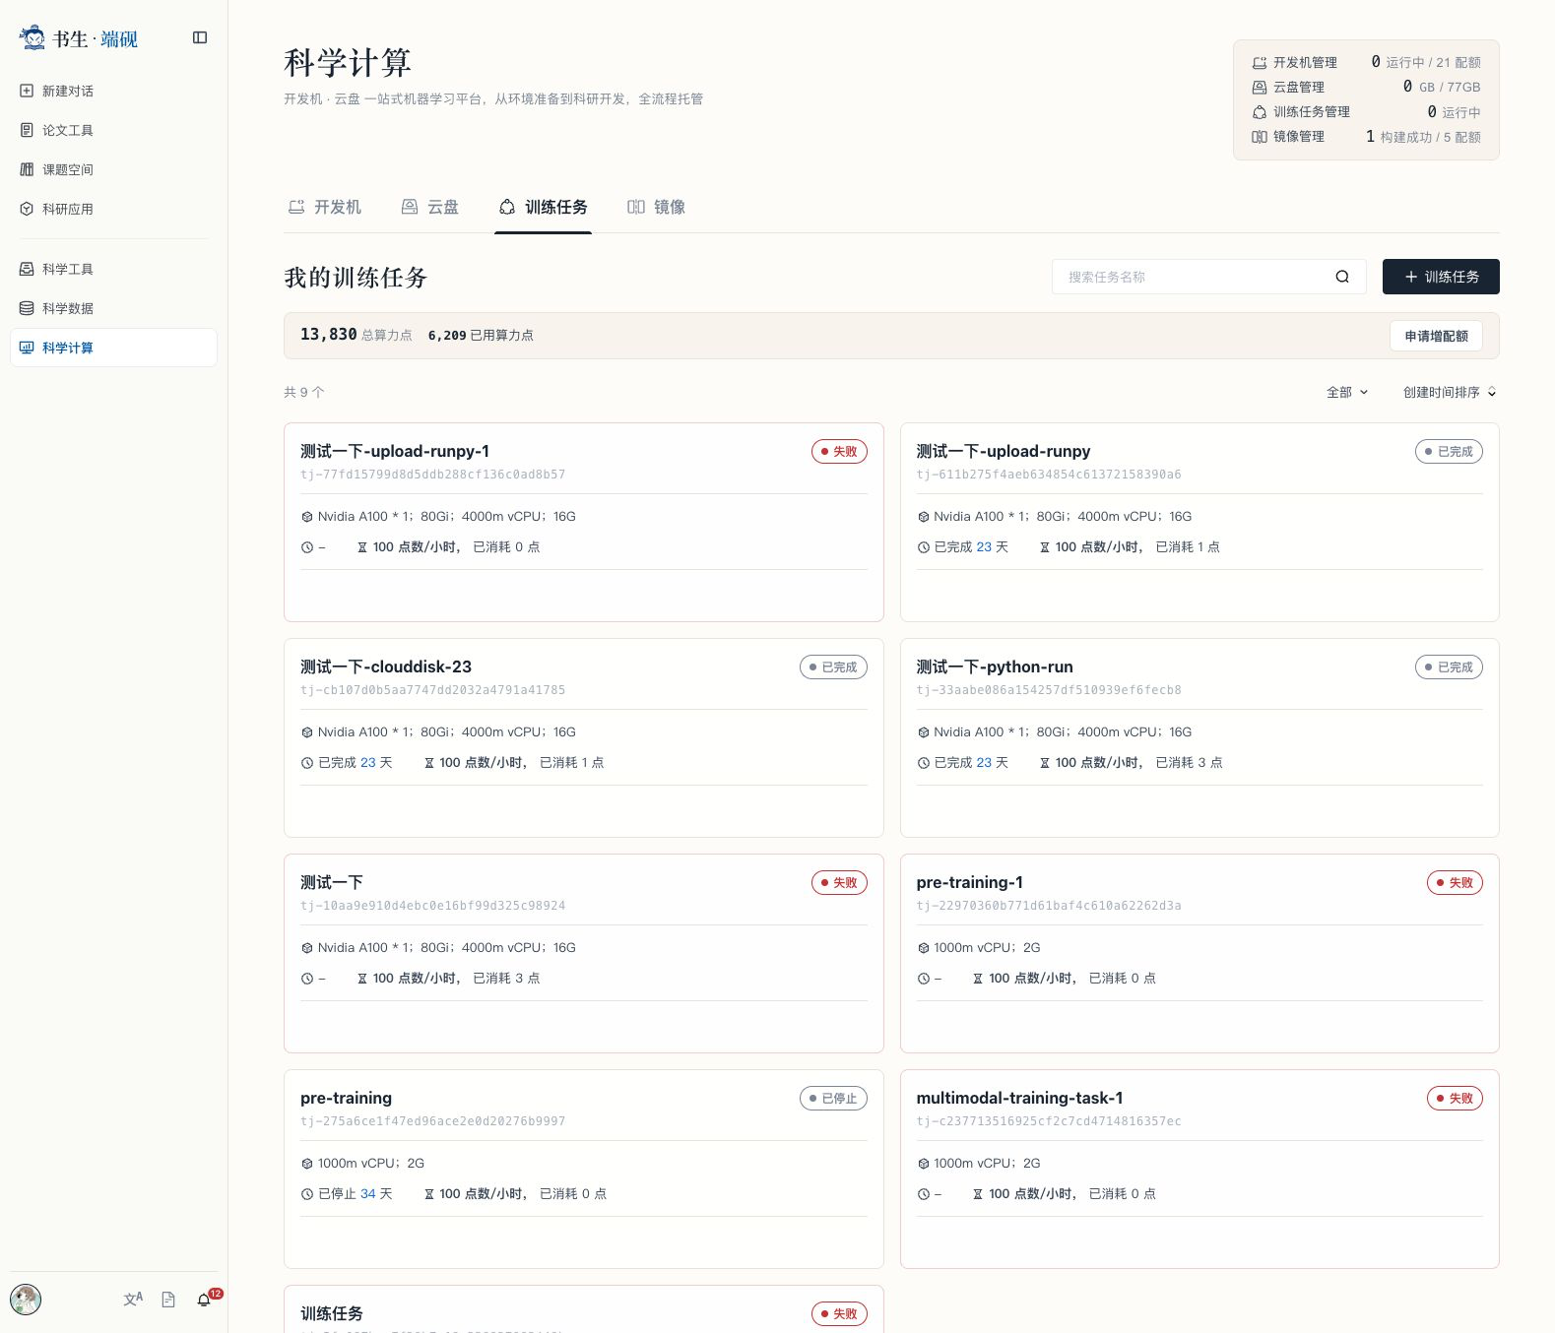Click the 6,209 已用算力点 value
Viewport: 1555px width, 1333px height.
point(481,336)
